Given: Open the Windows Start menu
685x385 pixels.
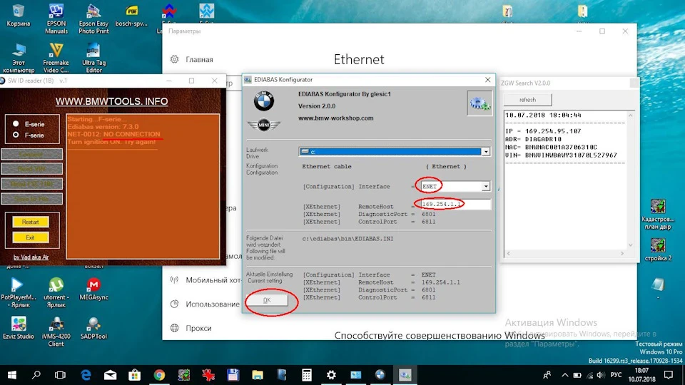Looking at the screenshot, I should (12, 375).
